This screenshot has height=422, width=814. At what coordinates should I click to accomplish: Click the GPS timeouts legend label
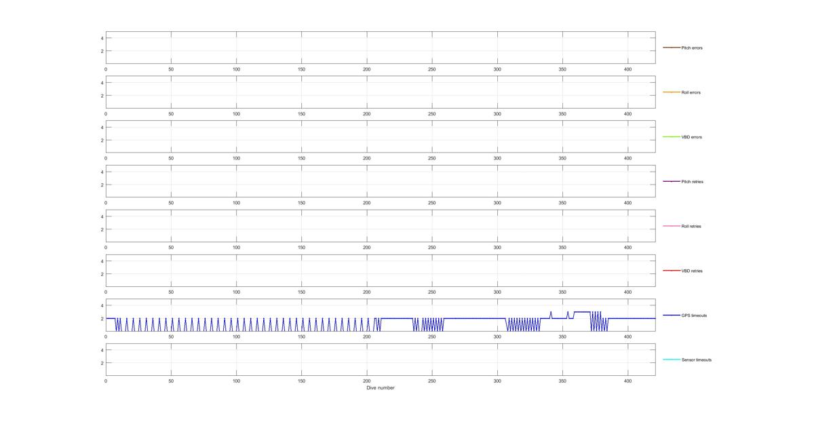click(x=694, y=315)
